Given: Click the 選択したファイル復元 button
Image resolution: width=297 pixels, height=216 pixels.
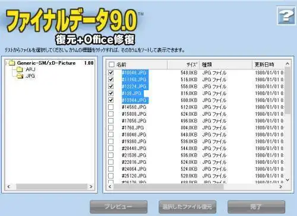Looking at the screenshot, I should tap(187, 207).
